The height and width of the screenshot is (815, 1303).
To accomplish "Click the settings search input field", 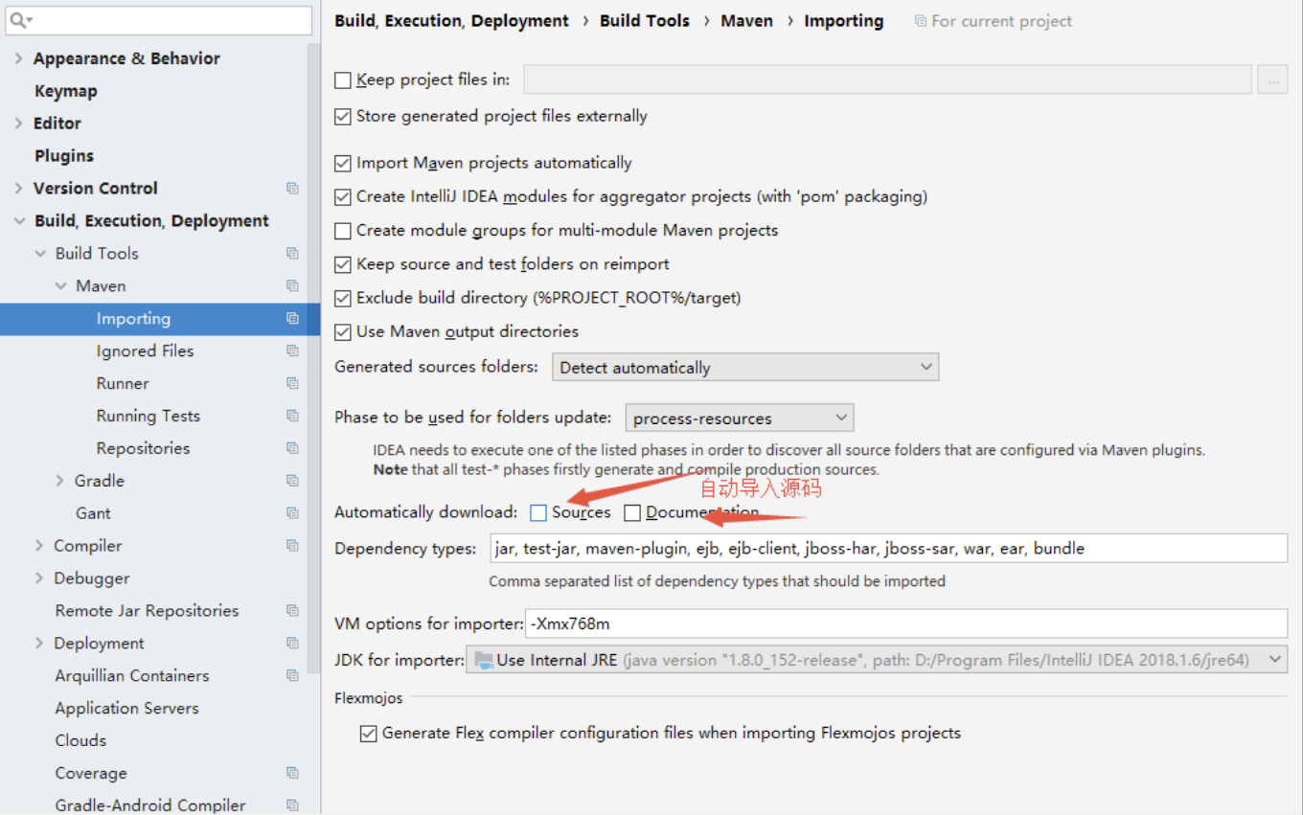I will [159, 20].
